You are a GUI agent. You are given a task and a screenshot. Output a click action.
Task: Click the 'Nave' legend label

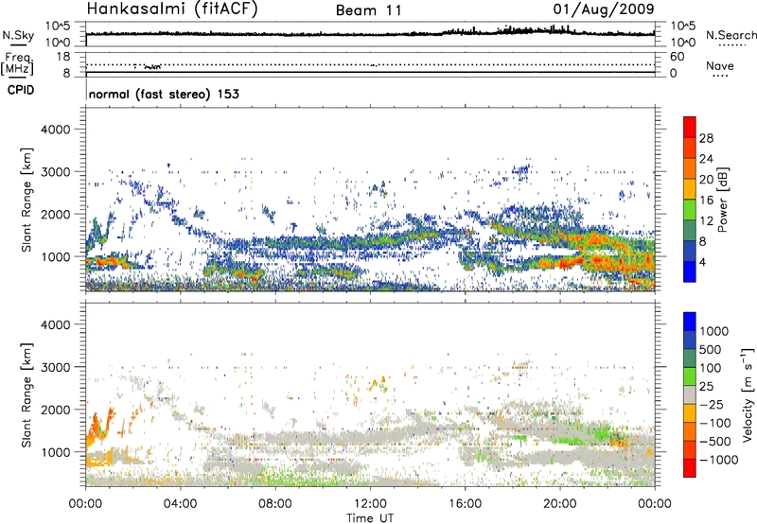point(719,66)
